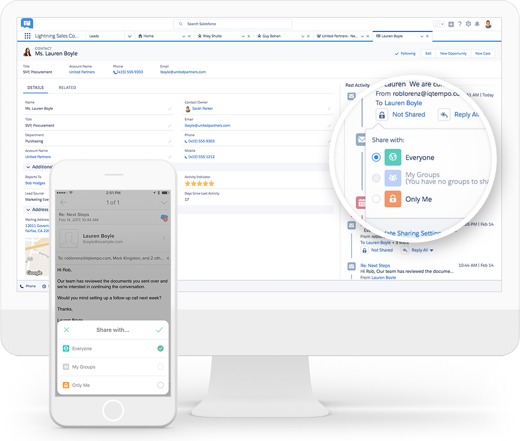Viewport: 520px width, 441px height.
Task: Click the Search Salesforce field
Action: (x=233, y=24)
